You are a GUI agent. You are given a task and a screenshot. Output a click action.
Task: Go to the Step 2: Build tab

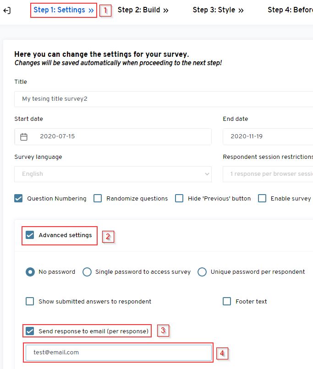click(143, 10)
